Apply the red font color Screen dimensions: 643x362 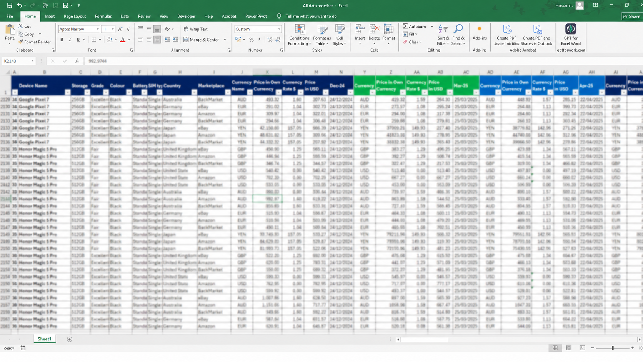[123, 40]
